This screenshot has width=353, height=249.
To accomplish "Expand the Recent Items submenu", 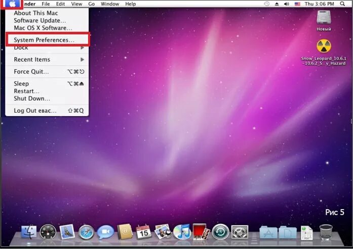I will [x=47, y=60].
